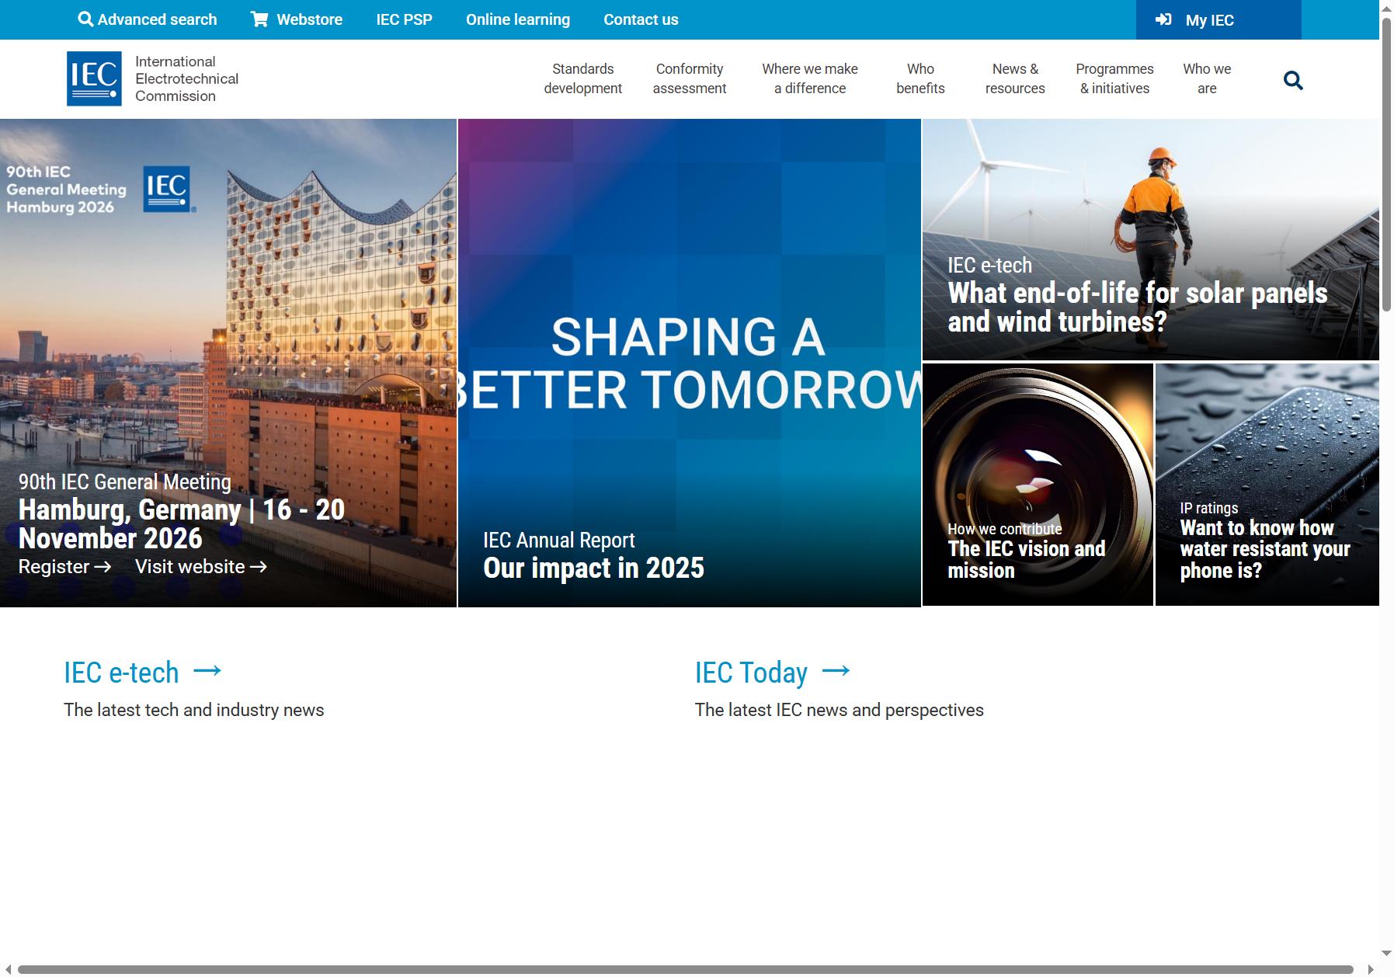Viewport: 1394px width, 977px height.
Task: Click the IEC Today section heading
Action: [751, 673]
